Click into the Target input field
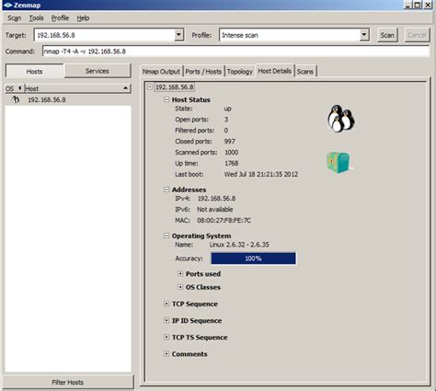 coord(104,35)
